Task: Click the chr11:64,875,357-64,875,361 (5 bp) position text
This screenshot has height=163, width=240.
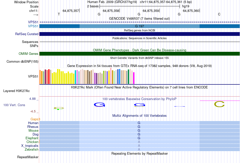Action: (x=166, y=2)
